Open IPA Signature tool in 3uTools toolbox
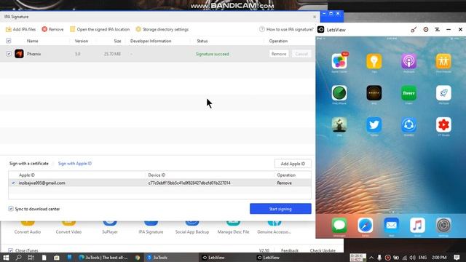466x262 pixels. point(151,227)
